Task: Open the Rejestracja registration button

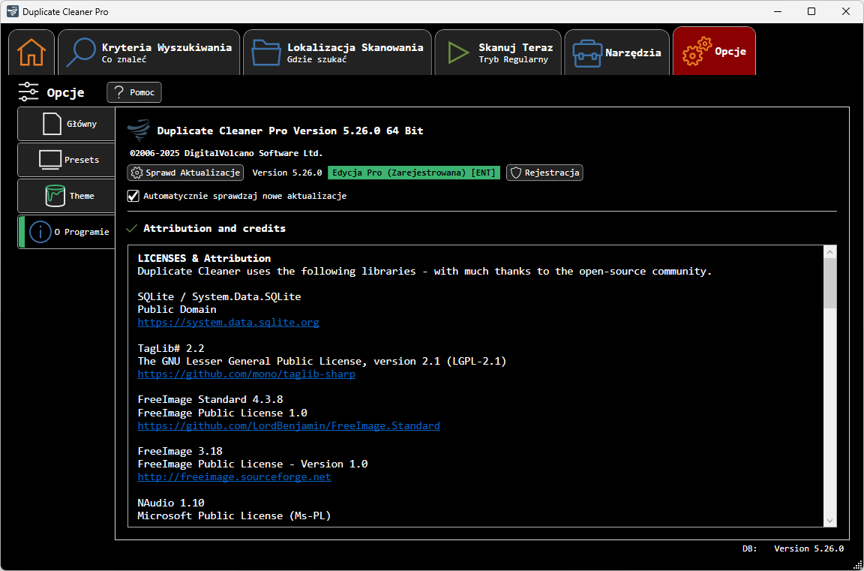Action: (544, 173)
